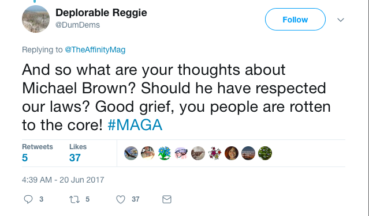Open the #MAGA hashtag link
The height and width of the screenshot is (216, 369).
(x=135, y=124)
